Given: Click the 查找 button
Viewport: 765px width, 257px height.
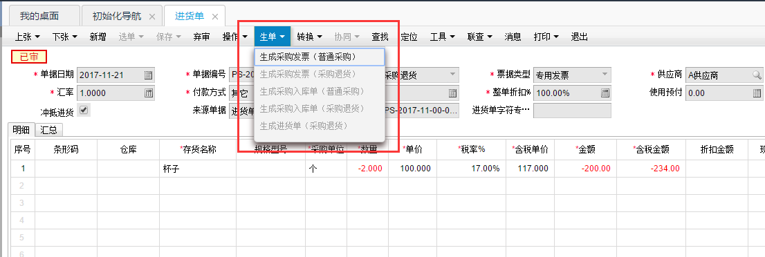Looking at the screenshot, I should (380, 37).
